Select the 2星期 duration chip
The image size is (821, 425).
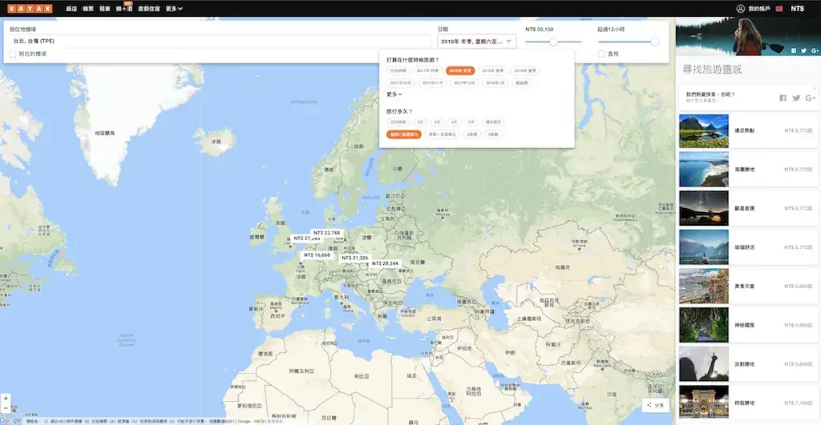pos(472,134)
